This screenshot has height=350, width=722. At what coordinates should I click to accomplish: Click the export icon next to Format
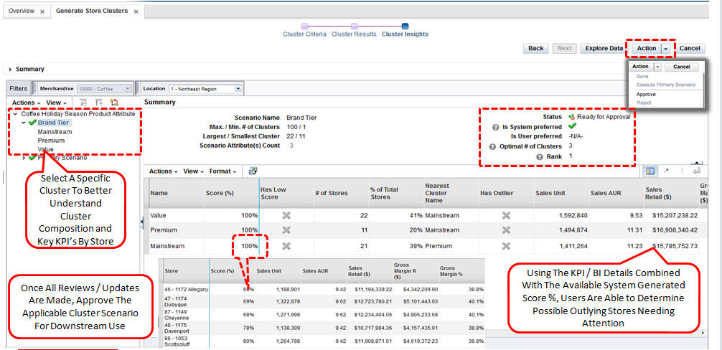click(x=253, y=171)
